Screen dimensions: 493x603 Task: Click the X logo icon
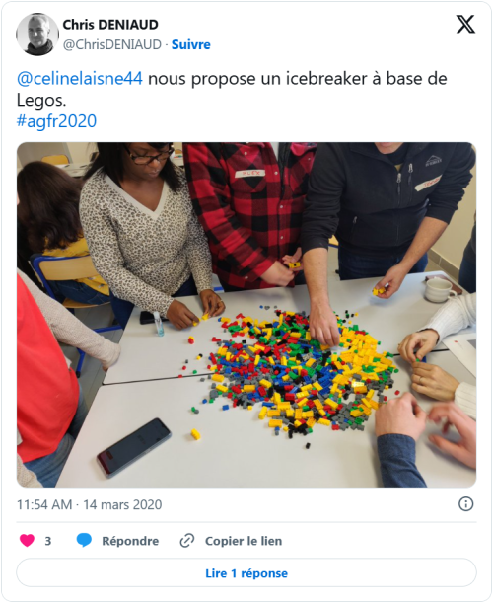(465, 25)
